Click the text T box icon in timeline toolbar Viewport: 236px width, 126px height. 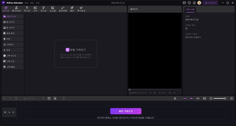pyautogui.click(x=49, y=99)
